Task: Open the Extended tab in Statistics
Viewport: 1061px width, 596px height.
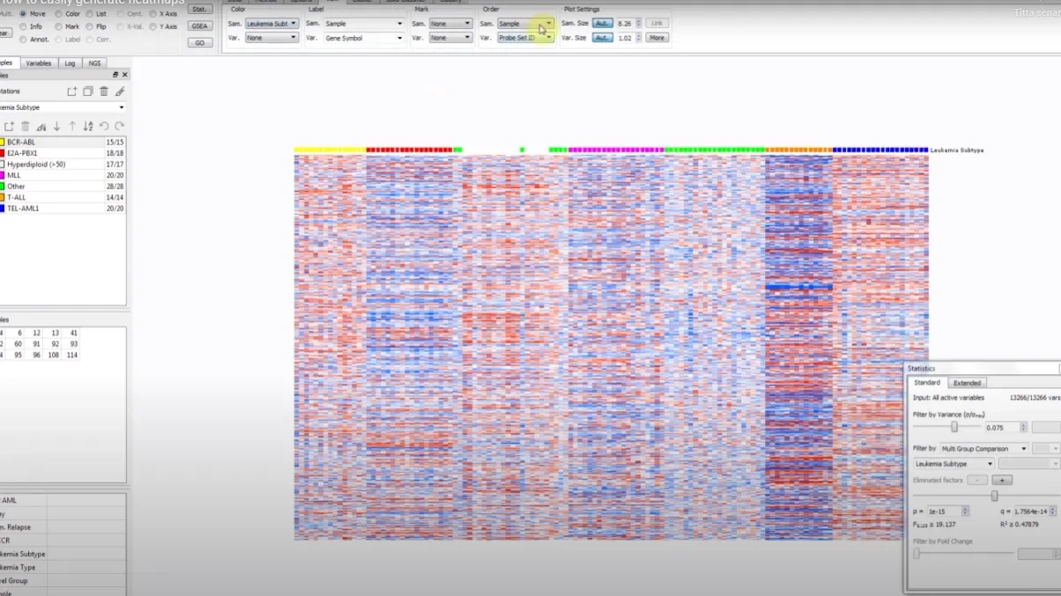Action: coord(967,383)
